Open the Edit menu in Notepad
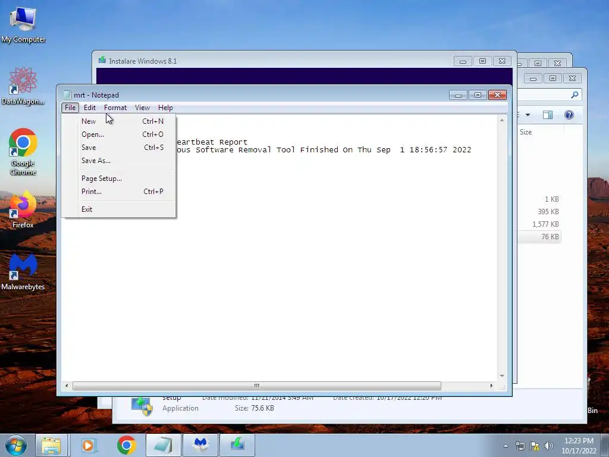Viewport: 609px width, 457px height. 90,108
